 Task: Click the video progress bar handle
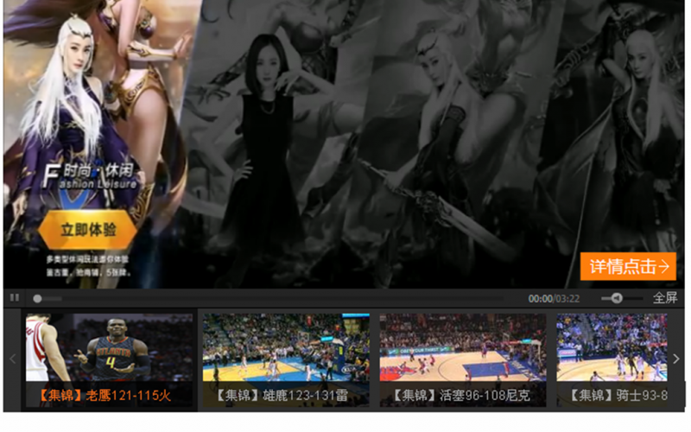point(37,299)
